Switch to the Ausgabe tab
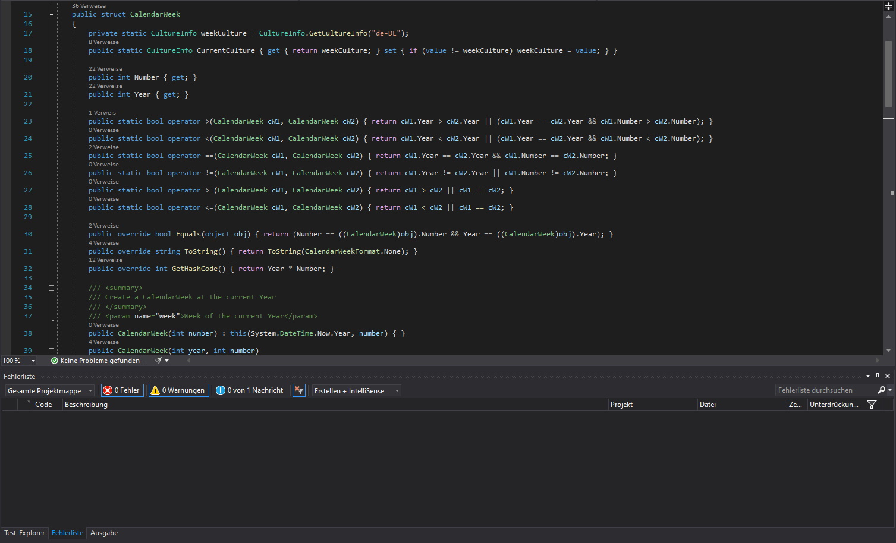 coord(104,533)
